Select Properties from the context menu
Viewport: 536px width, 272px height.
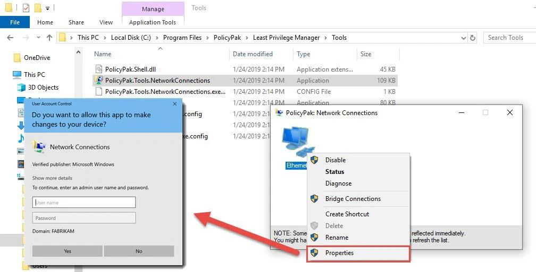click(x=339, y=253)
